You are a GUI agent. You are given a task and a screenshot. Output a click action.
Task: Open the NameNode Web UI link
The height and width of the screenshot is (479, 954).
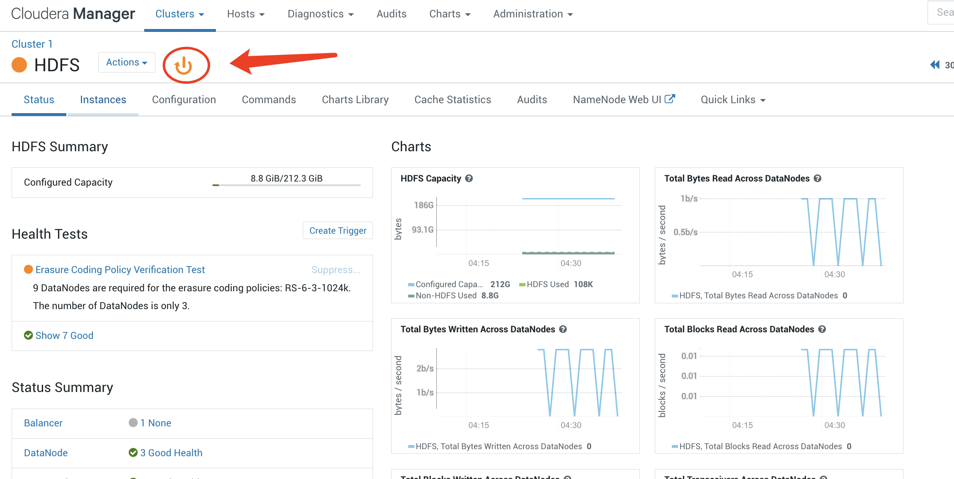(x=617, y=99)
